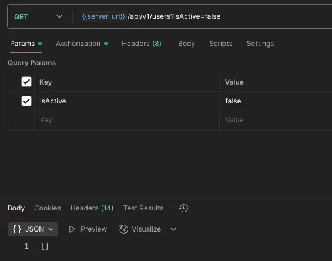Open the Settings tab
Viewport: 332px width, 261px height.
click(x=260, y=43)
